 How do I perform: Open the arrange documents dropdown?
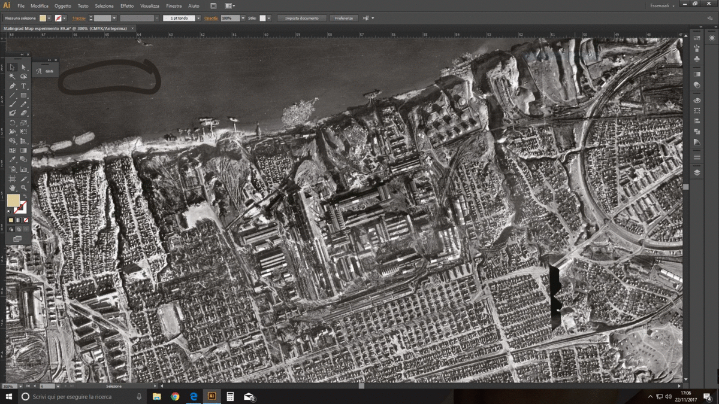click(229, 5)
